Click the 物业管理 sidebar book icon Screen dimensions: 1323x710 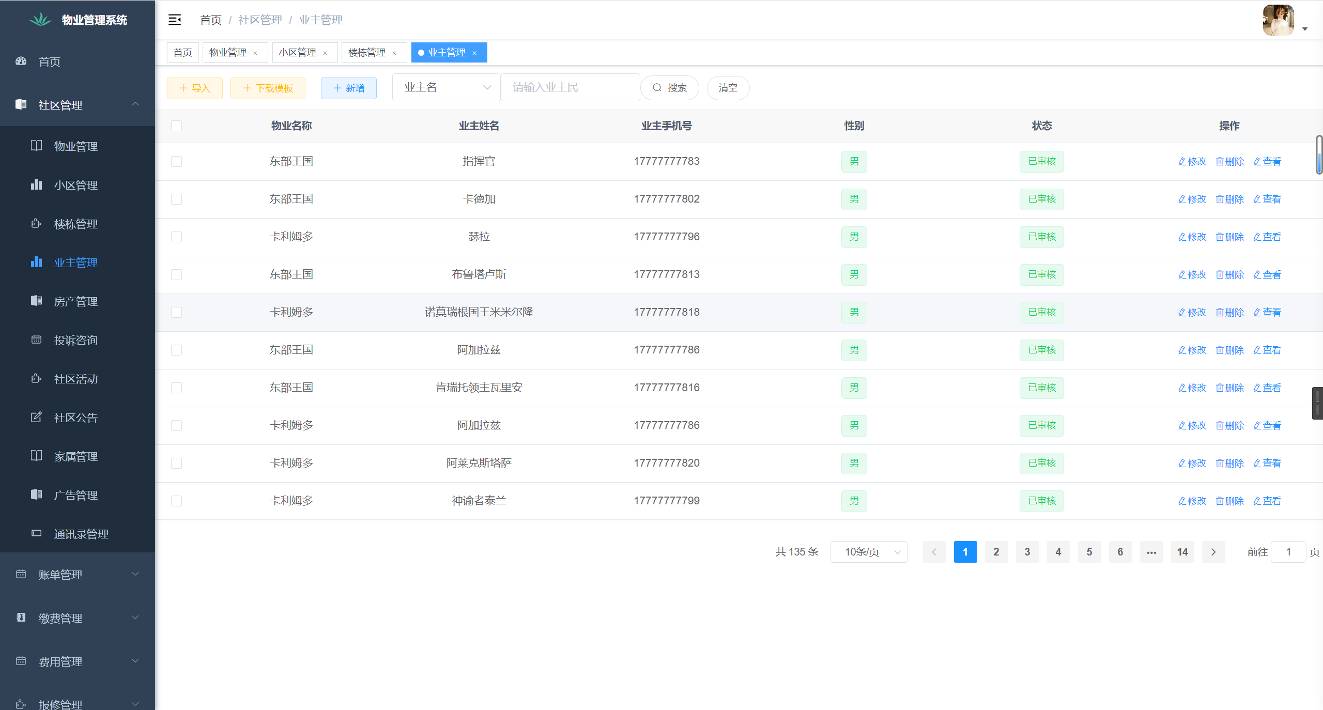[x=36, y=146]
